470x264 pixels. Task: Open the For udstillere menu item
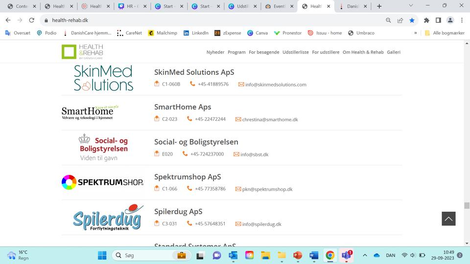point(326,52)
